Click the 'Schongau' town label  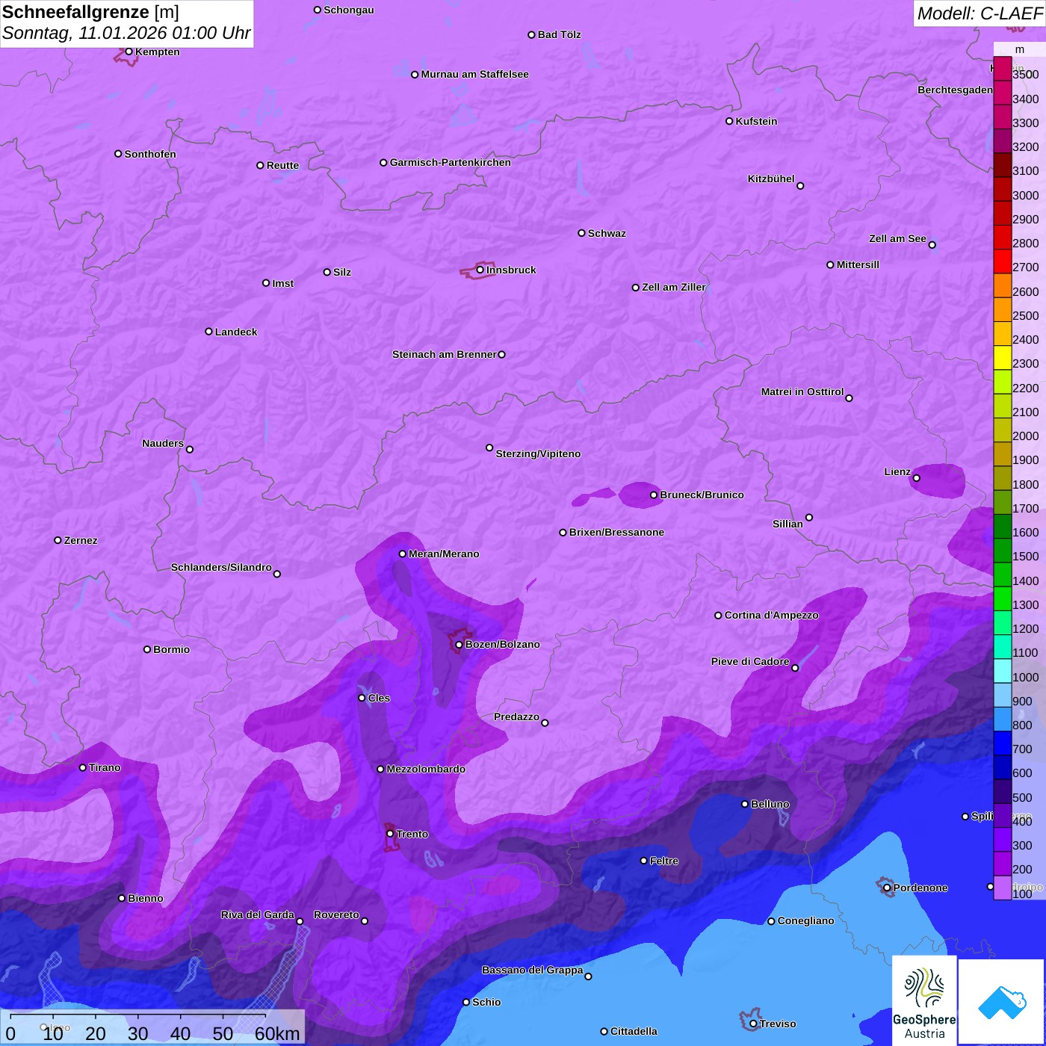click(349, 10)
